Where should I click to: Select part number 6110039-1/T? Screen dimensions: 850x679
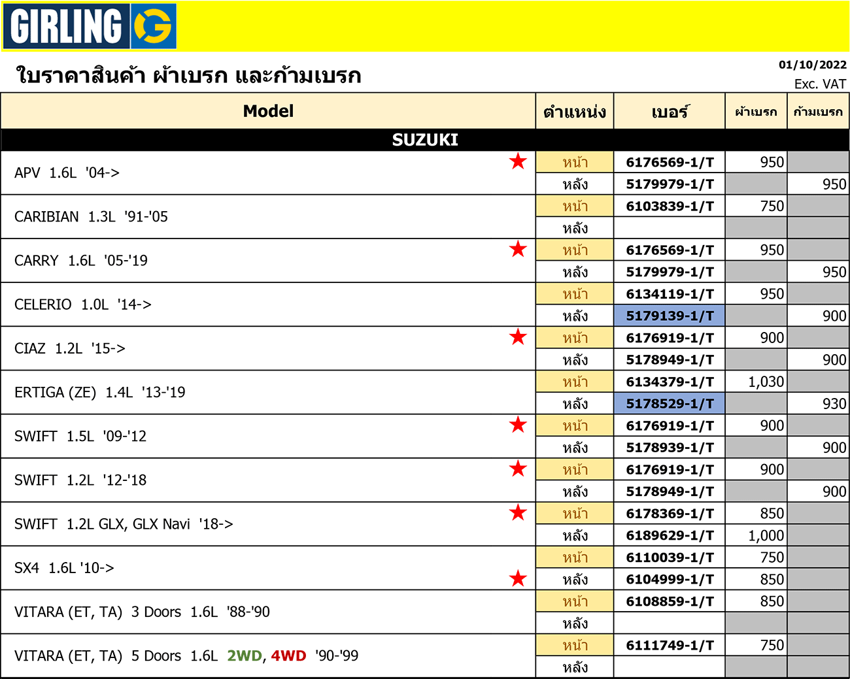point(670,557)
